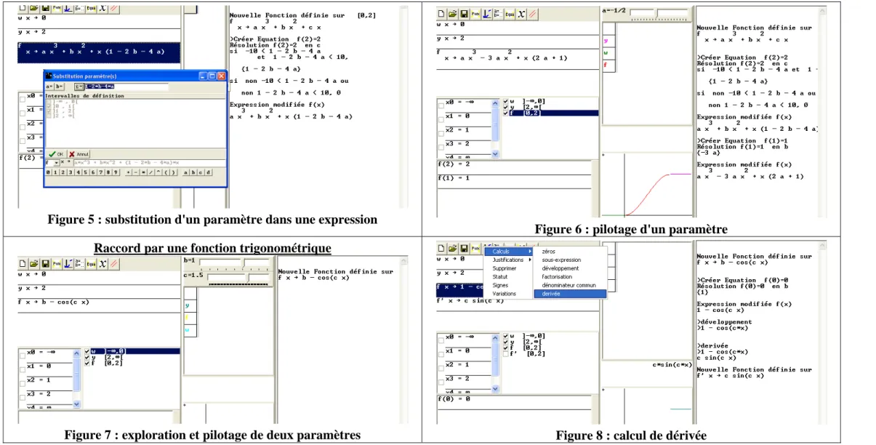This screenshot has width=876, height=445.
Task: Click 1-2*b-4*a input field in substitution dialog
Action: click(126, 87)
